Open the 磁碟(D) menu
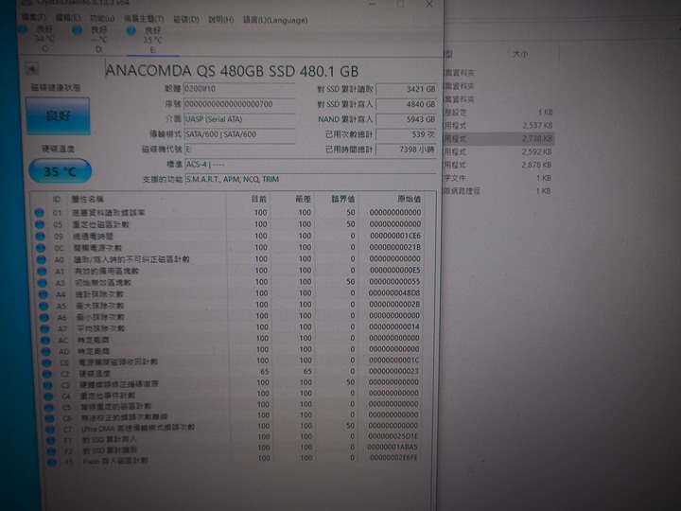The width and height of the screenshot is (681, 511). [186, 19]
